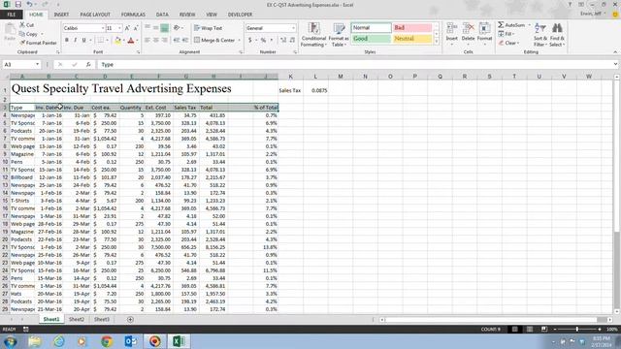Toggle Center alignment
Image resolution: width=621 pixels, height=349 pixels.
coord(156,40)
